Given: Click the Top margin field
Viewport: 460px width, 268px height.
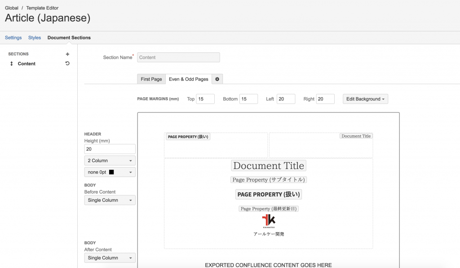Looking at the screenshot, I should [205, 99].
